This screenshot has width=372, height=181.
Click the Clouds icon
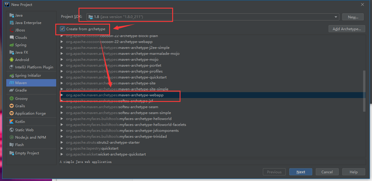pyautogui.click(x=12, y=38)
